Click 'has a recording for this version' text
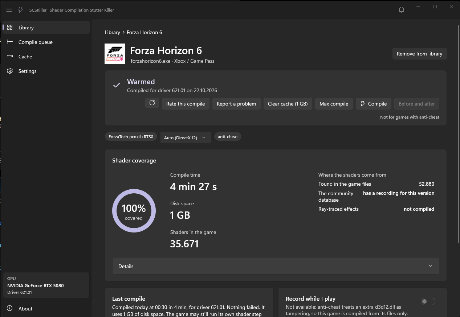This screenshot has width=460, height=317. click(399, 193)
